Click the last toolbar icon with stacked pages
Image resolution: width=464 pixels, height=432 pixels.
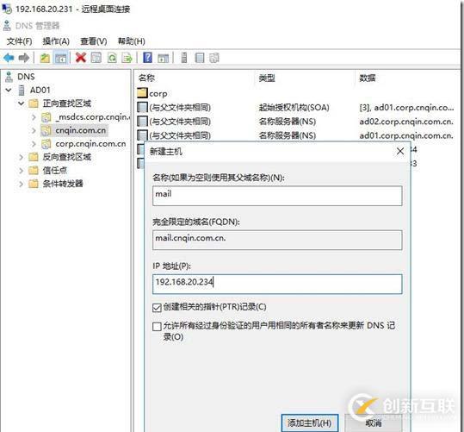click(x=214, y=58)
